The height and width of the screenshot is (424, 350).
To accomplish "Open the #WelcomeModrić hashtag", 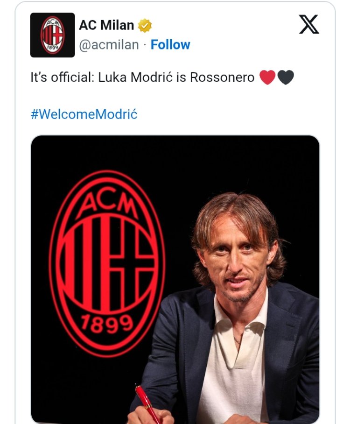I will 84,114.
